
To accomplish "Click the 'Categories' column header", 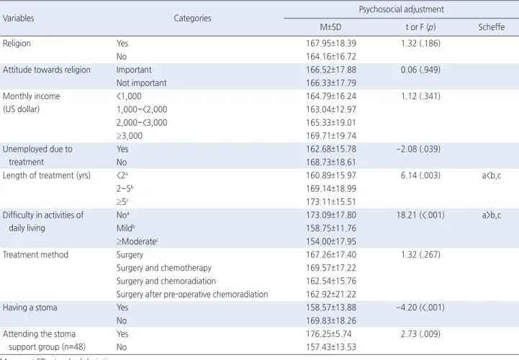I will coord(192,18).
